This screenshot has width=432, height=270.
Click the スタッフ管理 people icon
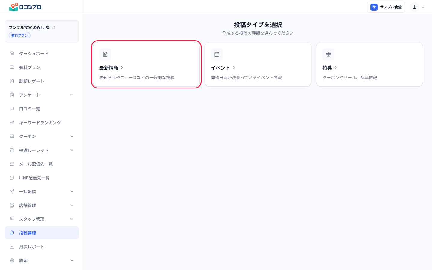click(x=12, y=219)
